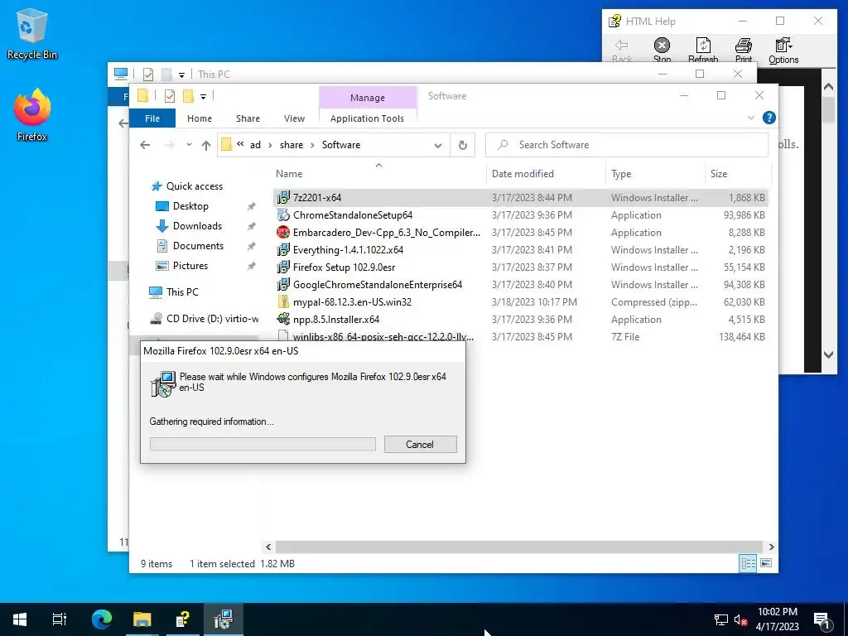The image size is (848, 636).
Task: Cancel the Firefox installation dialog
Action: tap(420, 444)
